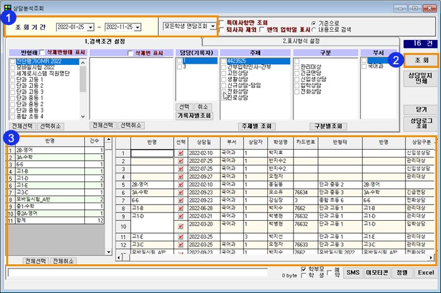Click the SMS send button
Screen dimensions: 441x293
pyautogui.click(x=353, y=272)
